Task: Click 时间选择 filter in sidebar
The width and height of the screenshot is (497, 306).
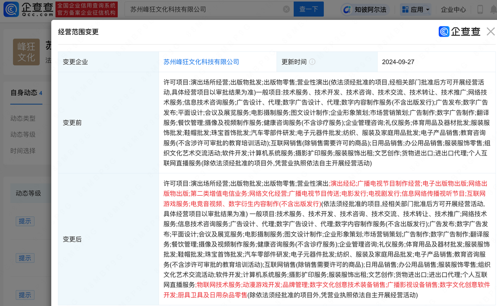Action: [x=23, y=151]
